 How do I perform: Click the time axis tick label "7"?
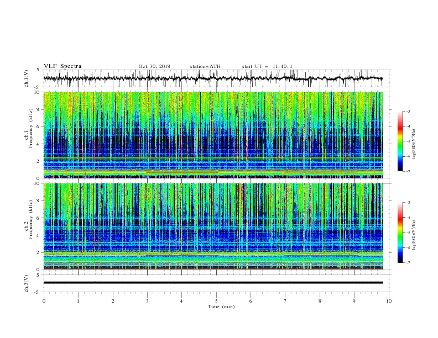click(x=285, y=301)
